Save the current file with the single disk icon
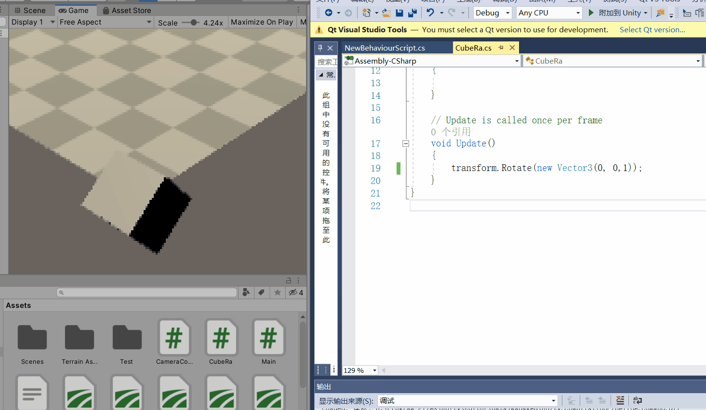This screenshot has height=410, width=706. pos(400,13)
